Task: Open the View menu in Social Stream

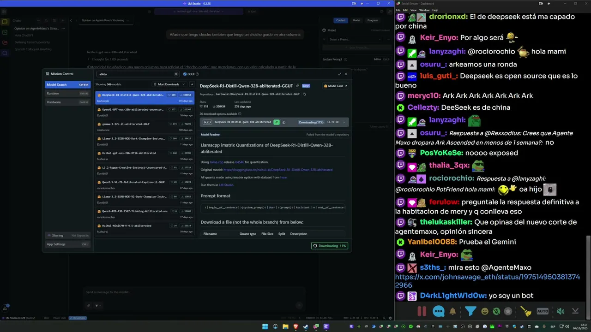Action: 413,10
